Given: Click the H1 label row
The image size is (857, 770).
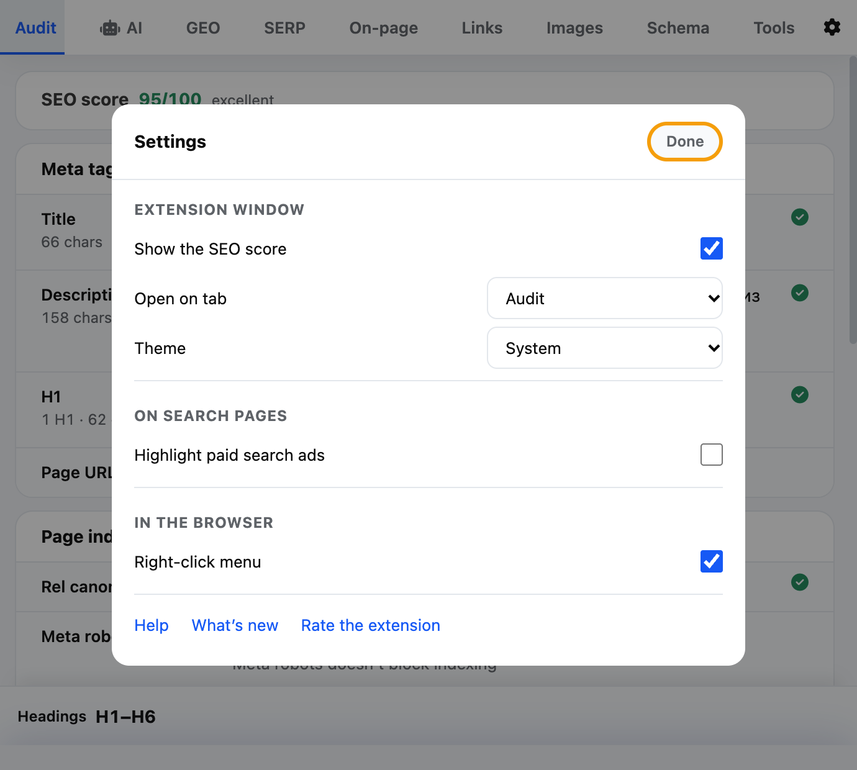Looking at the screenshot, I should pos(51,397).
